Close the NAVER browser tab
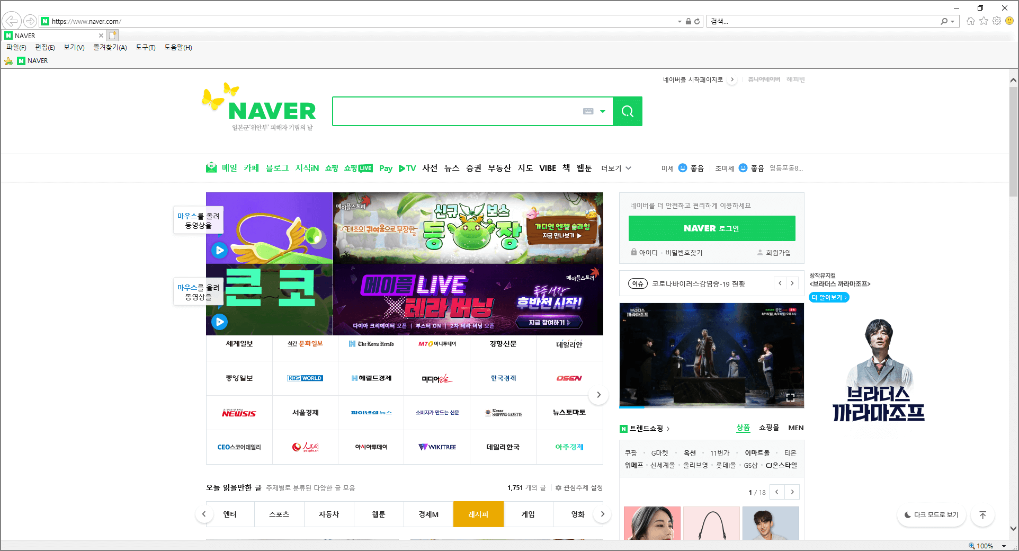 click(x=101, y=35)
